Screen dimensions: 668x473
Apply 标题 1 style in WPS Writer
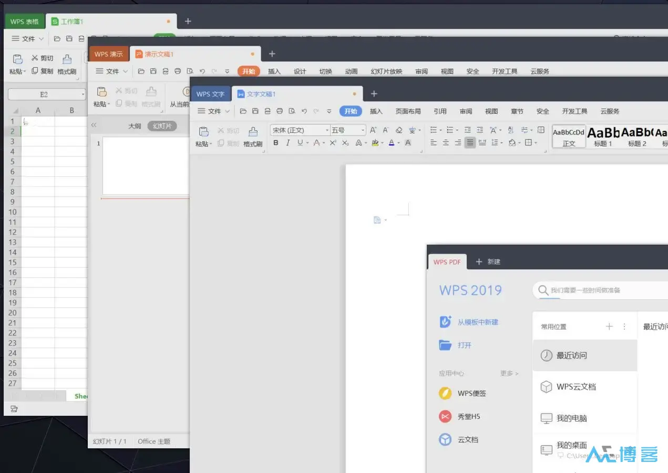click(603, 136)
